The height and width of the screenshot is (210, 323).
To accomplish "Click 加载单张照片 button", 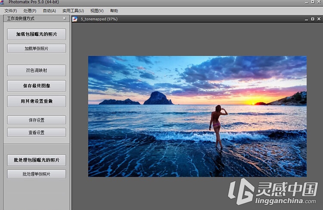I will (37, 49).
